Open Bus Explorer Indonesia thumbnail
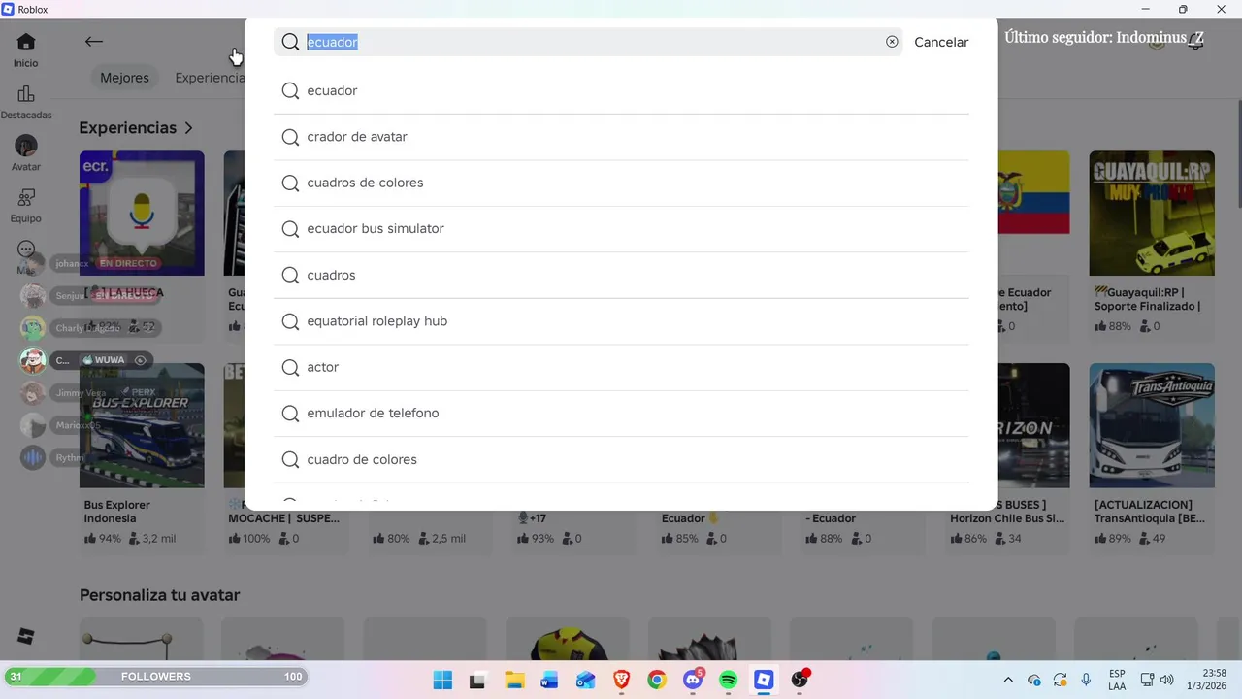This screenshot has height=699, width=1242. coord(142,425)
